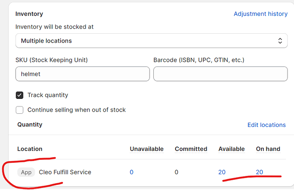Edit the On hand quantity value 20
The height and width of the screenshot is (190, 294).
tap(259, 172)
